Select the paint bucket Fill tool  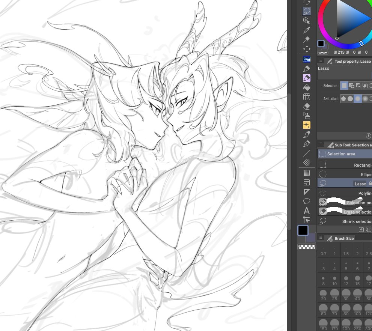point(307,87)
